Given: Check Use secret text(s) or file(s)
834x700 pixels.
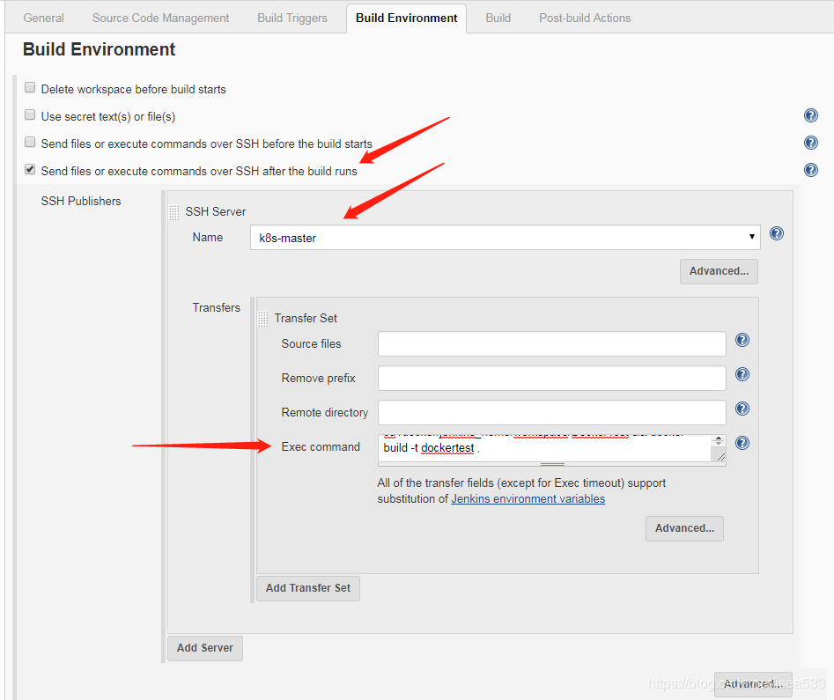Looking at the screenshot, I should click(x=31, y=115).
